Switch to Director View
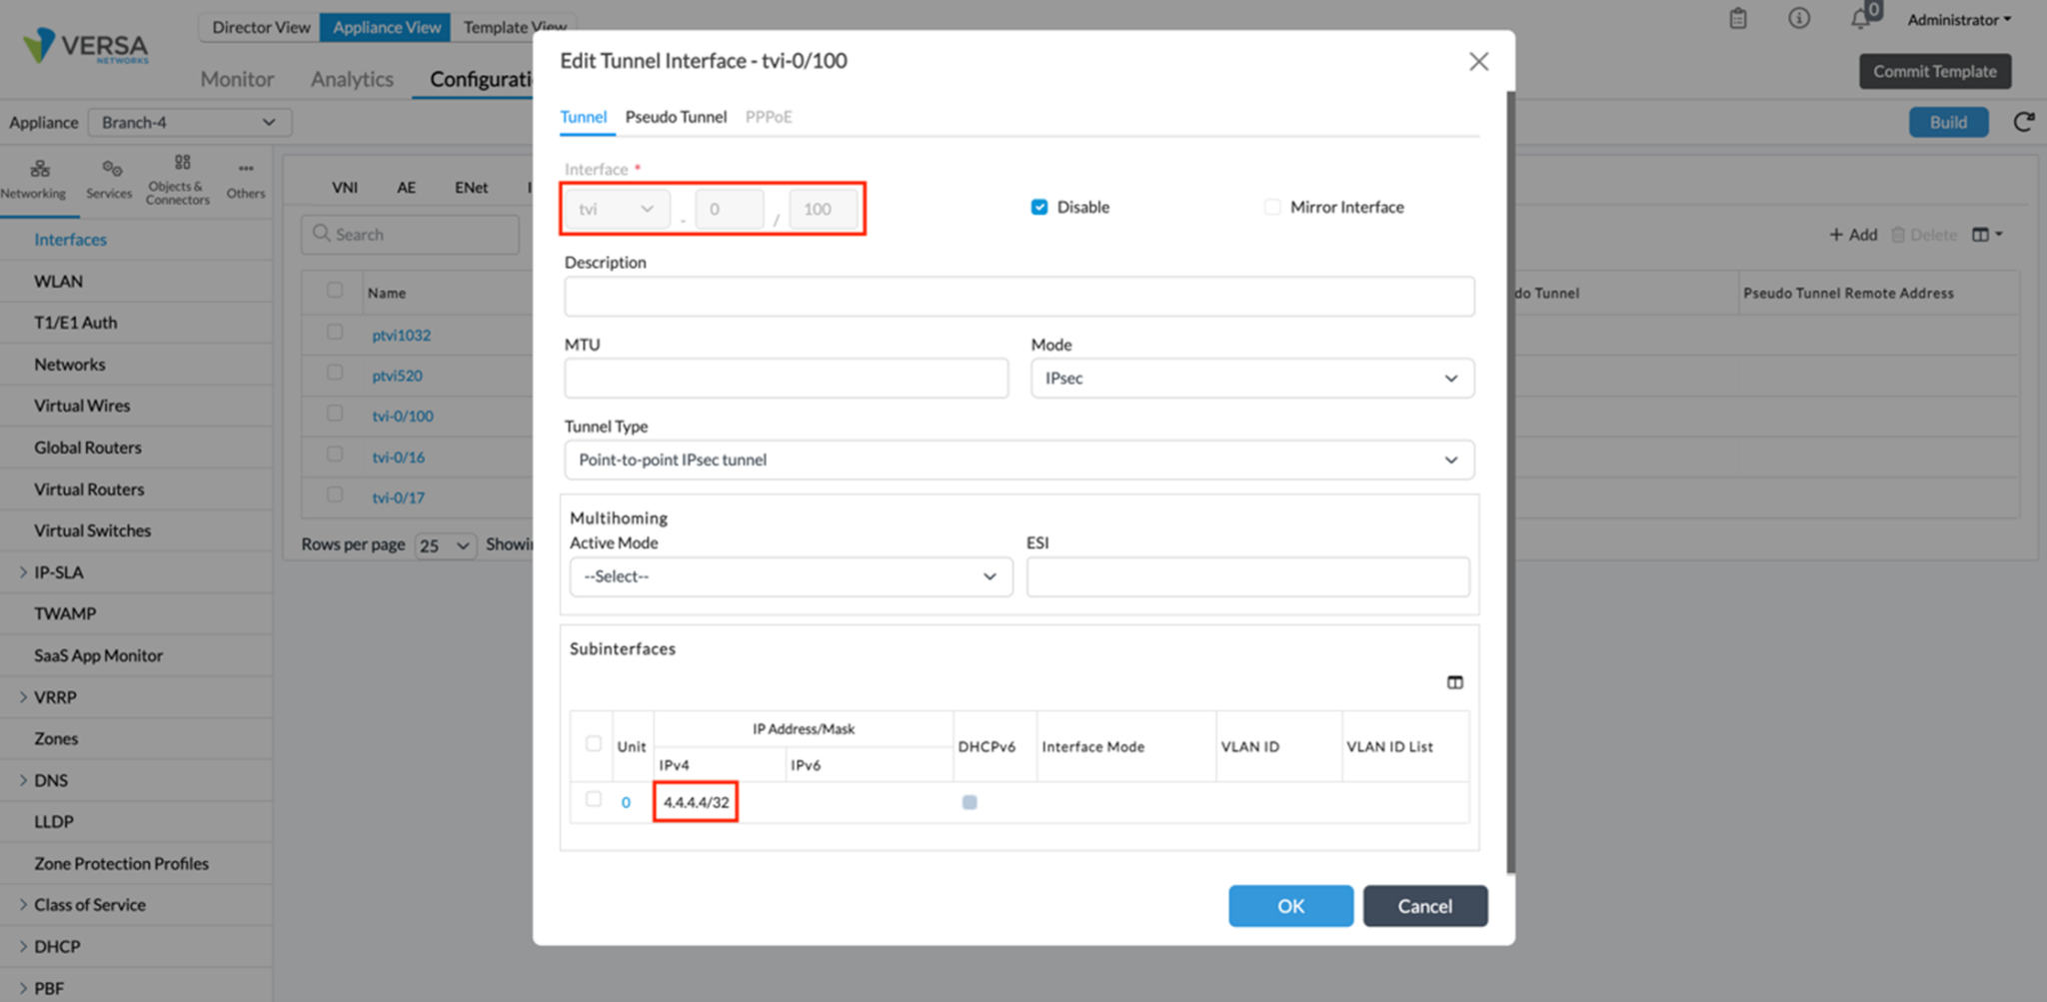Image resolution: width=2047 pixels, height=1002 pixels. pos(260,27)
